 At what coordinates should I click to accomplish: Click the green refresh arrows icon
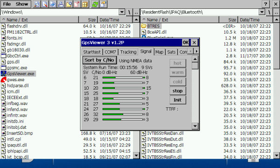[95, 4]
